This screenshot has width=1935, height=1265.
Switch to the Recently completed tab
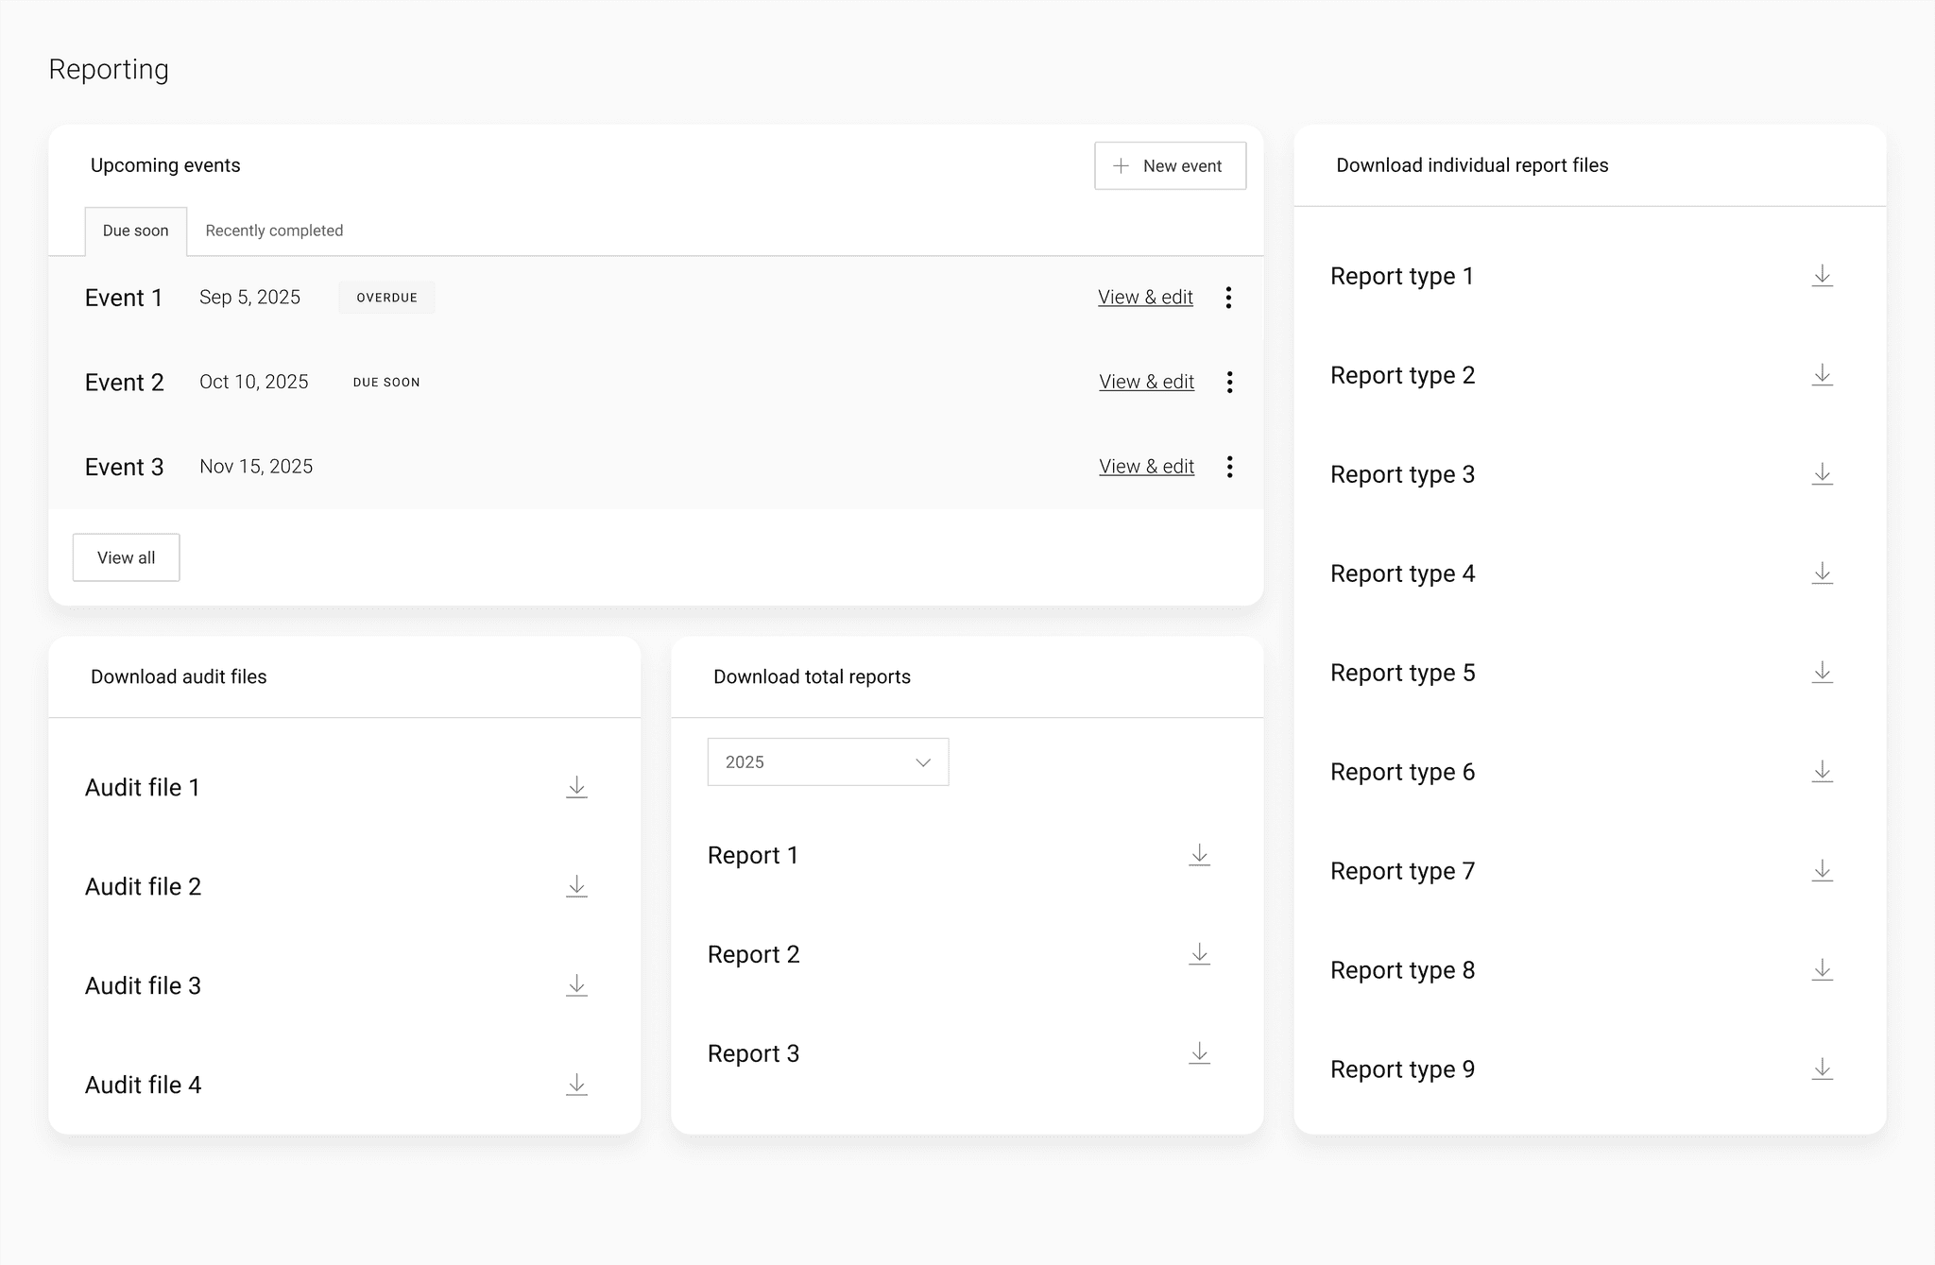(x=274, y=231)
